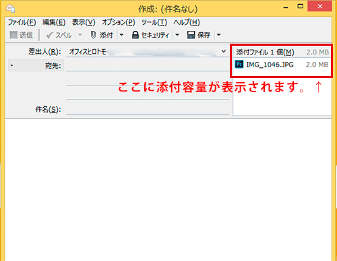The width and height of the screenshot is (337, 261).
Task: Open the 表示(V) menu
Action: tap(84, 22)
